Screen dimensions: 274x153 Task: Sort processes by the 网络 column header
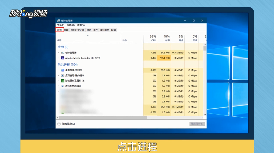pos(191,38)
